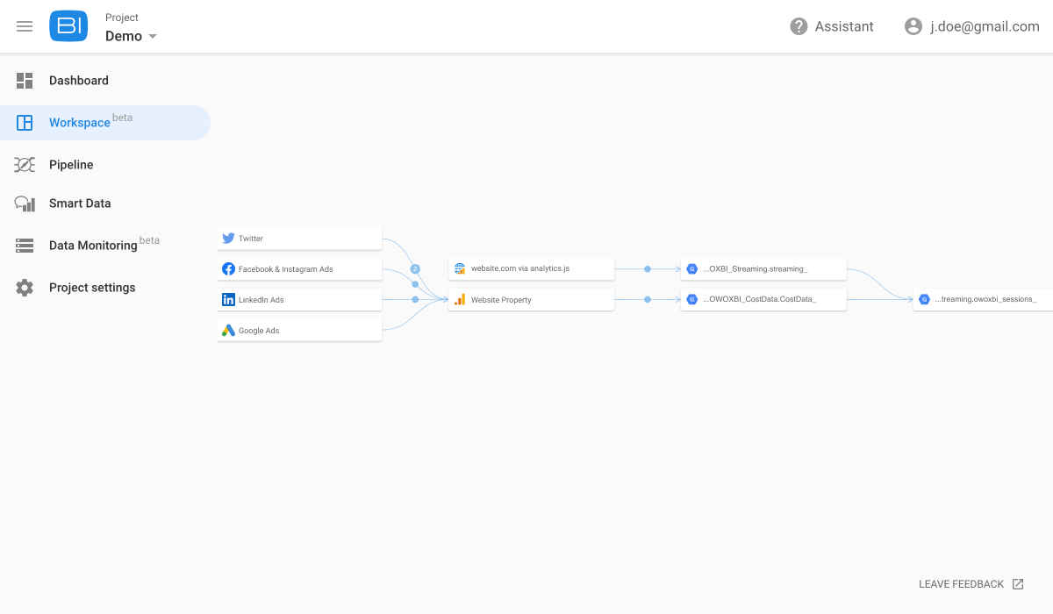Click the connector dot on LinkedIn Ads line
This screenshot has height=614, width=1053.
[x=415, y=300]
